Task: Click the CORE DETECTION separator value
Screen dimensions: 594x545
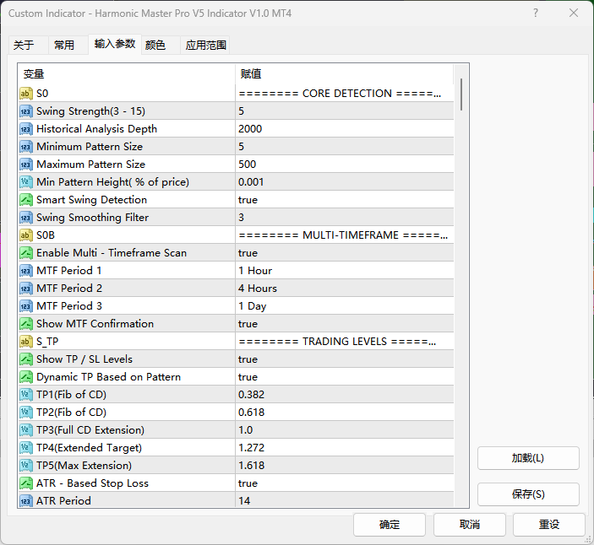Action: click(x=345, y=94)
